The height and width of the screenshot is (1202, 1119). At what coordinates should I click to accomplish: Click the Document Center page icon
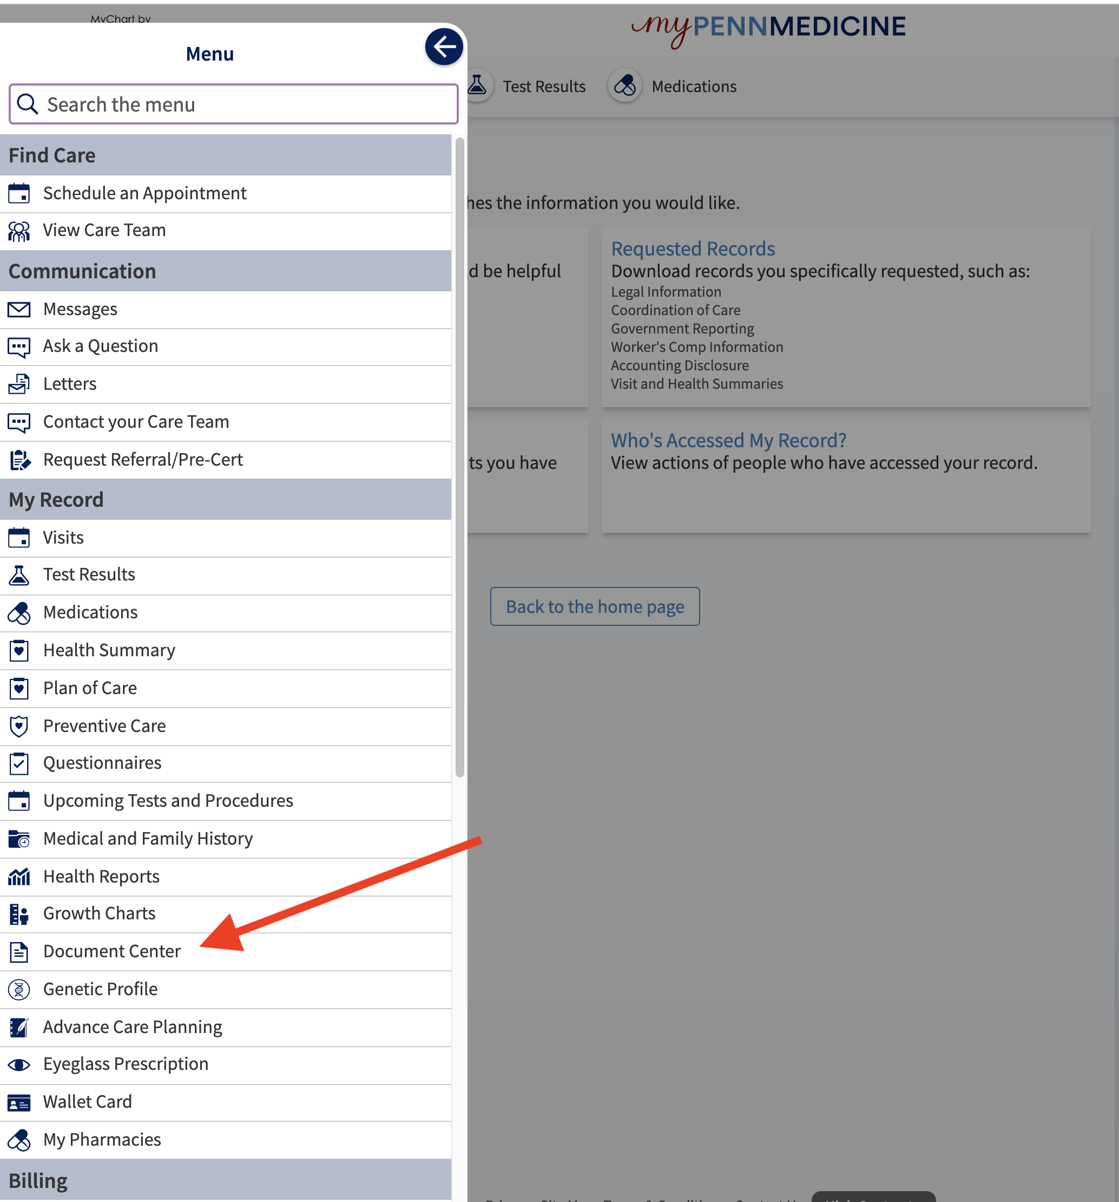pos(19,952)
